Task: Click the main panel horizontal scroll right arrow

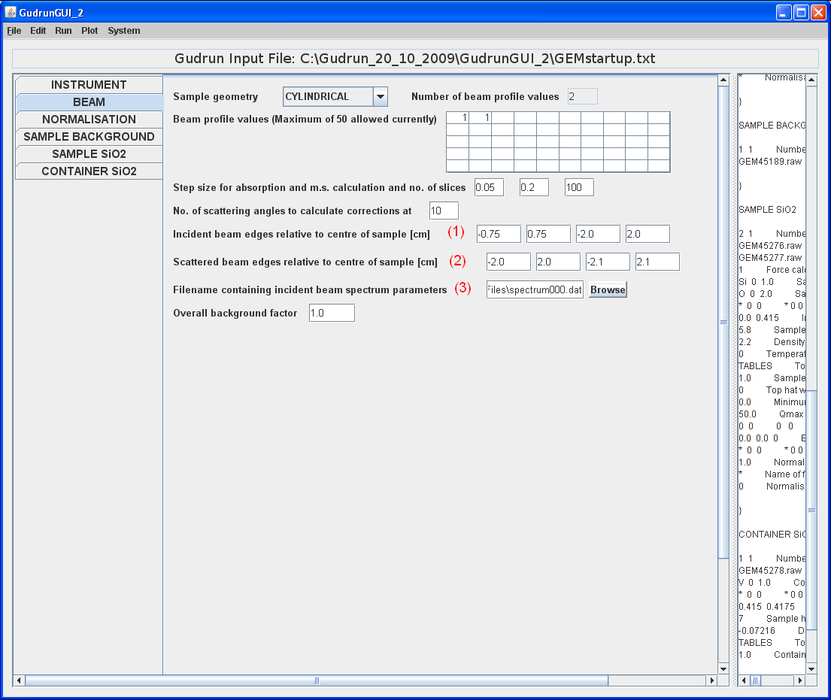Action: pos(711,680)
